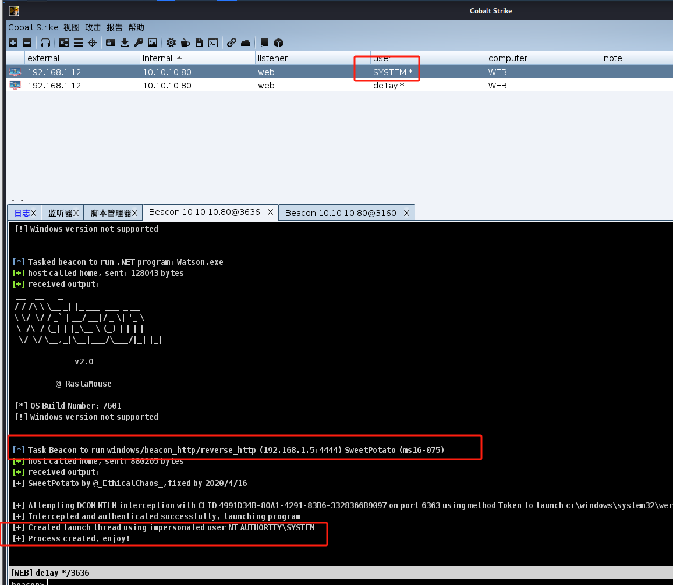Close the 日志 tab
This screenshot has height=585, width=673.
(x=33, y=213)
